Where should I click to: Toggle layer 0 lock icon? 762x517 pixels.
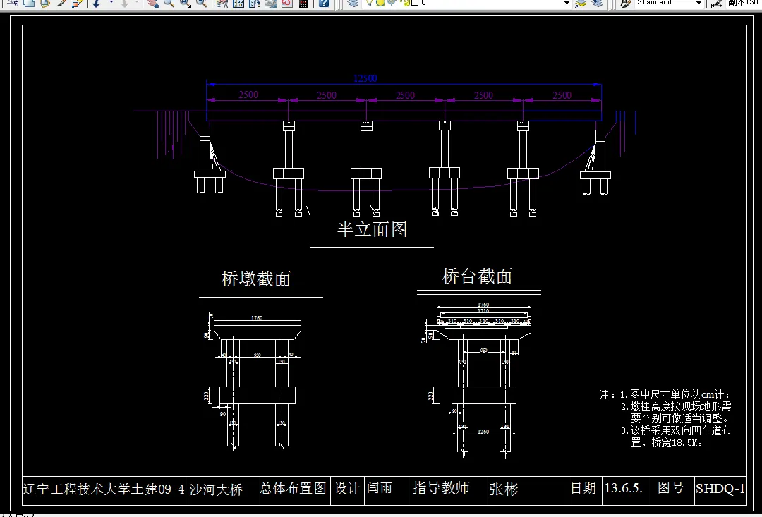pos(406,3)
